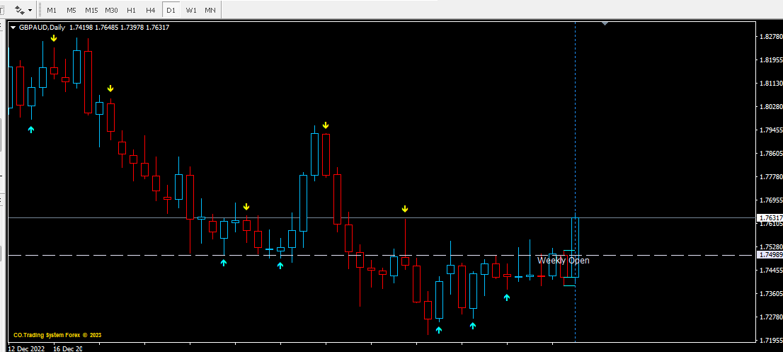Viewport: 783px width, 352px height.
Task: Click the chart shift triangle marker at top
Action: (x=605, y=23)
